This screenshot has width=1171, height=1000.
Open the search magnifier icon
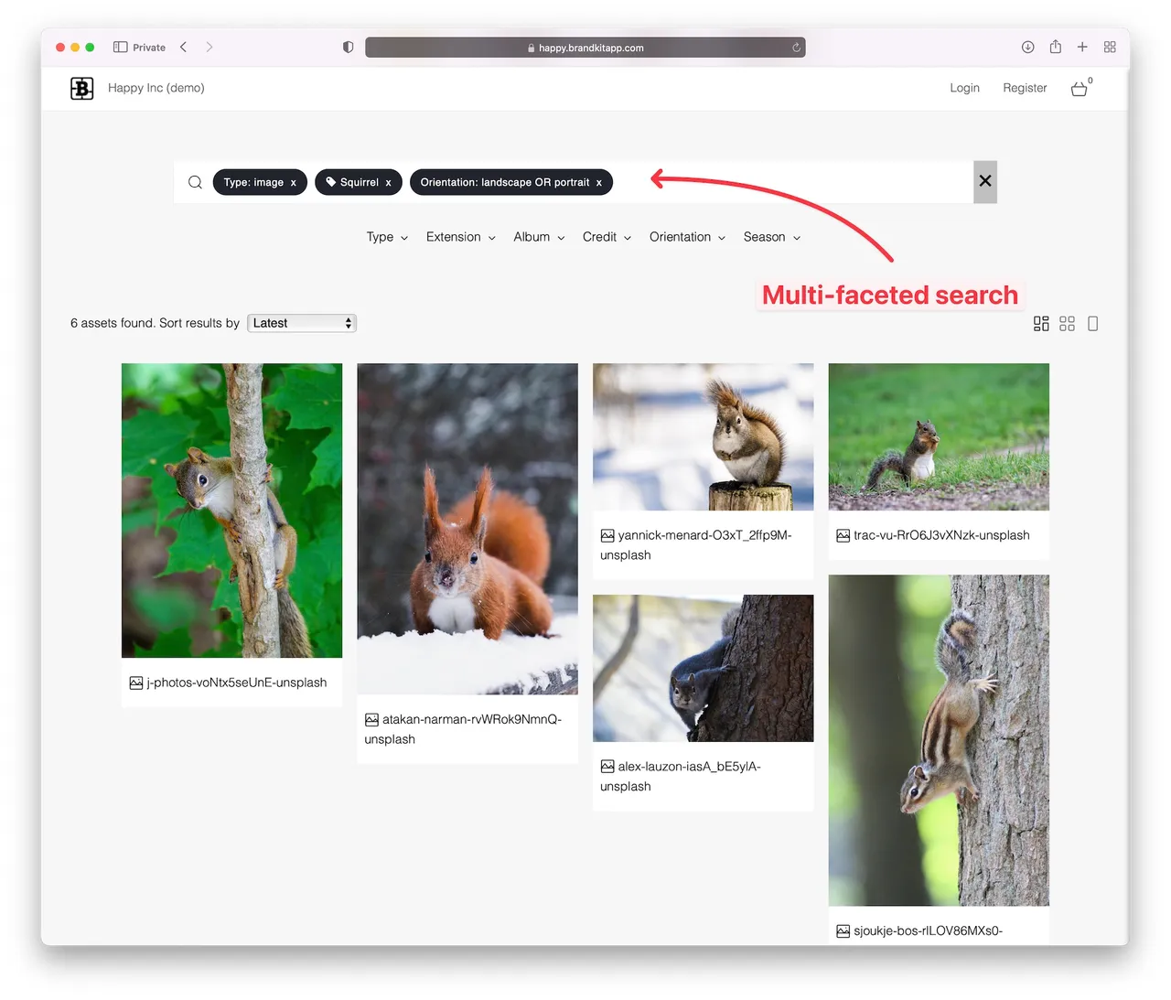click(x=195, y=182)
